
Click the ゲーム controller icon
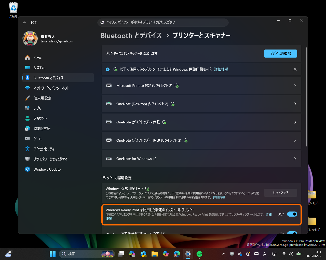click(x=28, y=139)
